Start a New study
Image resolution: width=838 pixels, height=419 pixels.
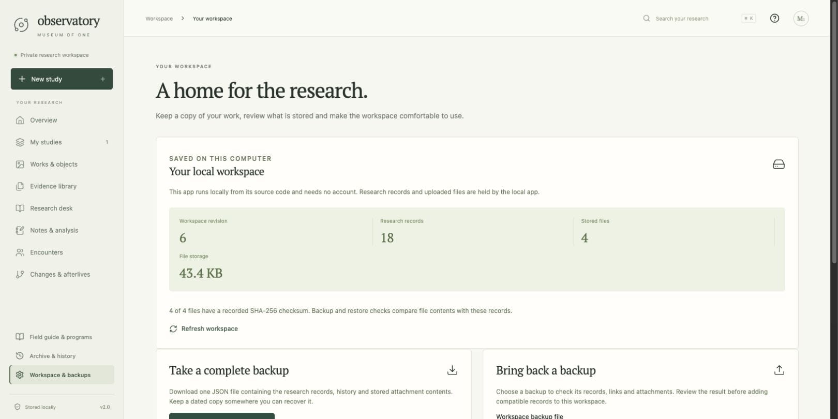click(62, 79)
